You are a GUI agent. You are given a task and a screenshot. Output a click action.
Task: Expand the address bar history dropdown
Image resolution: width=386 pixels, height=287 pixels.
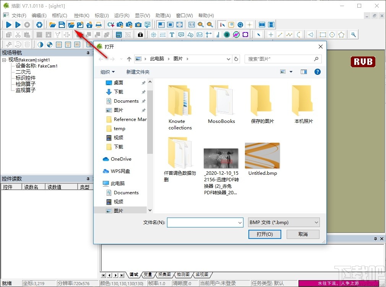pyautogui.click(x=228, y=59)
